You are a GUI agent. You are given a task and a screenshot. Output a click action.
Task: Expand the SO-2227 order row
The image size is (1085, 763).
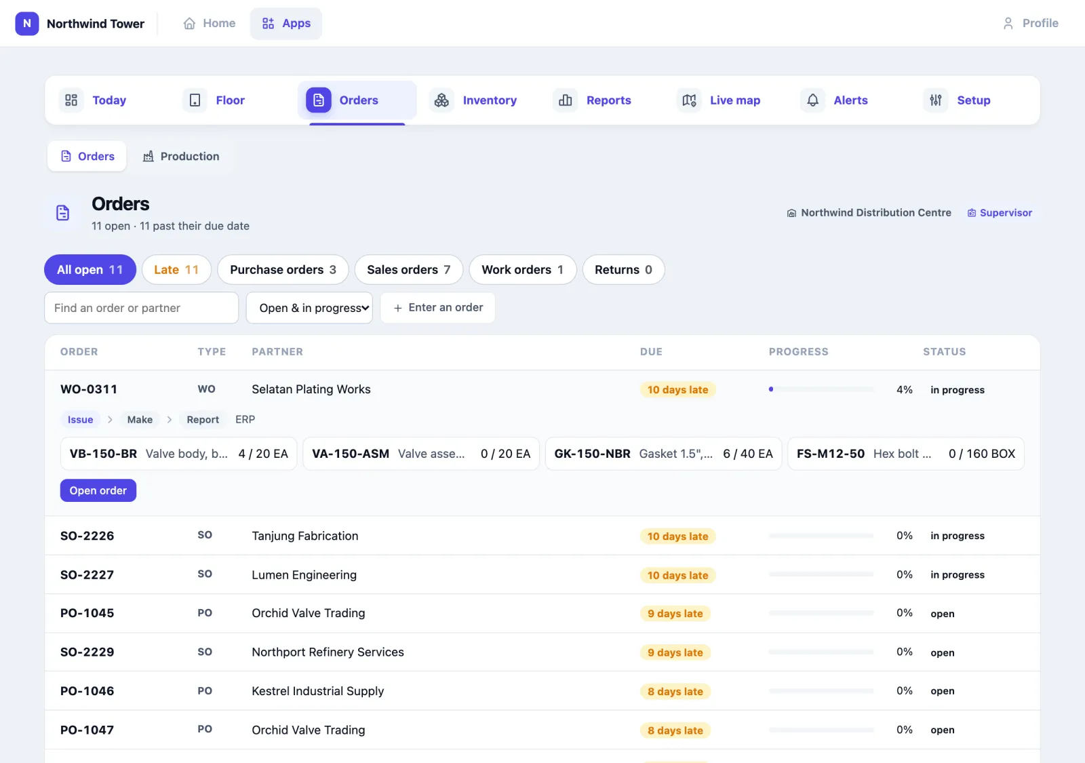(542, 575)
